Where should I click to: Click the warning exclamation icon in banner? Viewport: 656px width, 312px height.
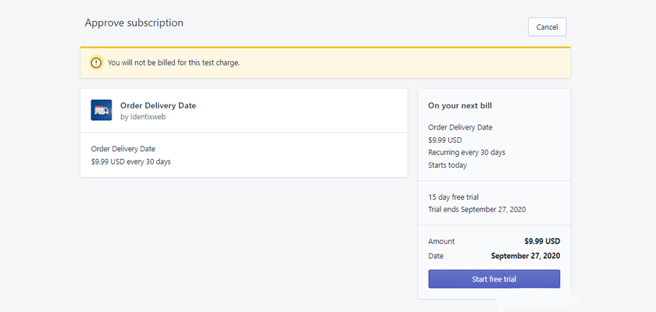(x=96, y=63)
